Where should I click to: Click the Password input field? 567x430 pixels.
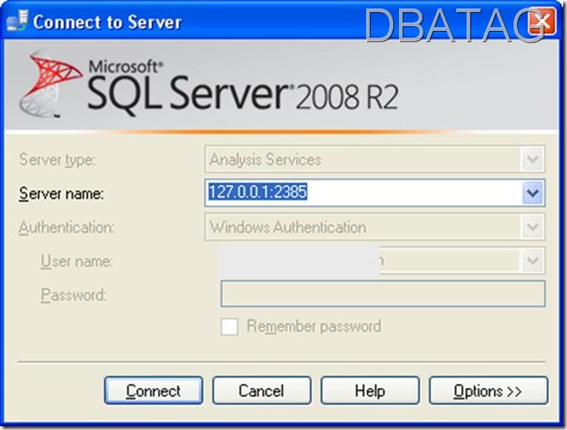[383, 294]
